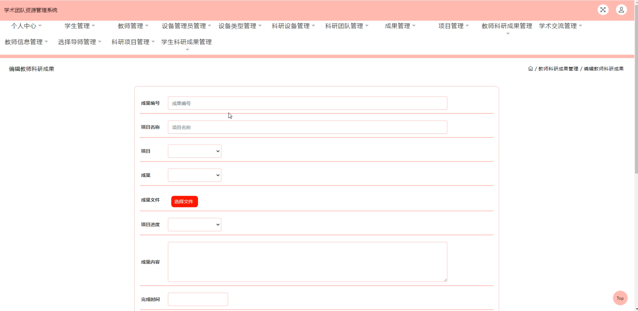Image resolution: width=638 pixels, height=311 pixels.
Task: Open the 学生管理 menu
Action: pos(80,26)
